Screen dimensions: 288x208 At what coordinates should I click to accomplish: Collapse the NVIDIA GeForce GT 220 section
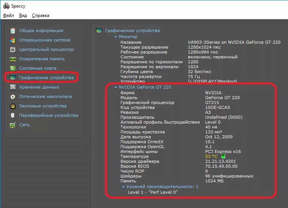click(116, 87)
